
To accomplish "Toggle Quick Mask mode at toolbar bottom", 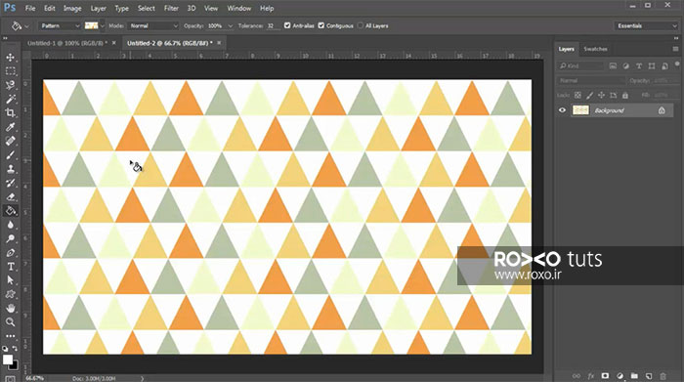I will click(x=10, y=379).
